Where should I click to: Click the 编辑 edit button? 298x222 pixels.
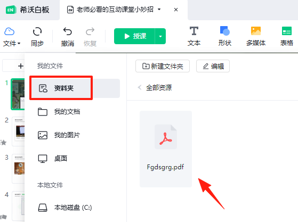tap(213, 66)
